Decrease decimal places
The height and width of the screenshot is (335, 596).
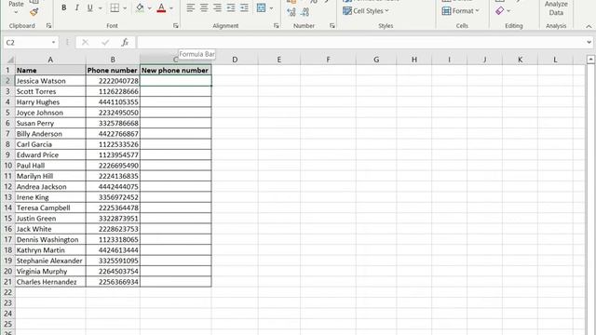click(305, 12)
